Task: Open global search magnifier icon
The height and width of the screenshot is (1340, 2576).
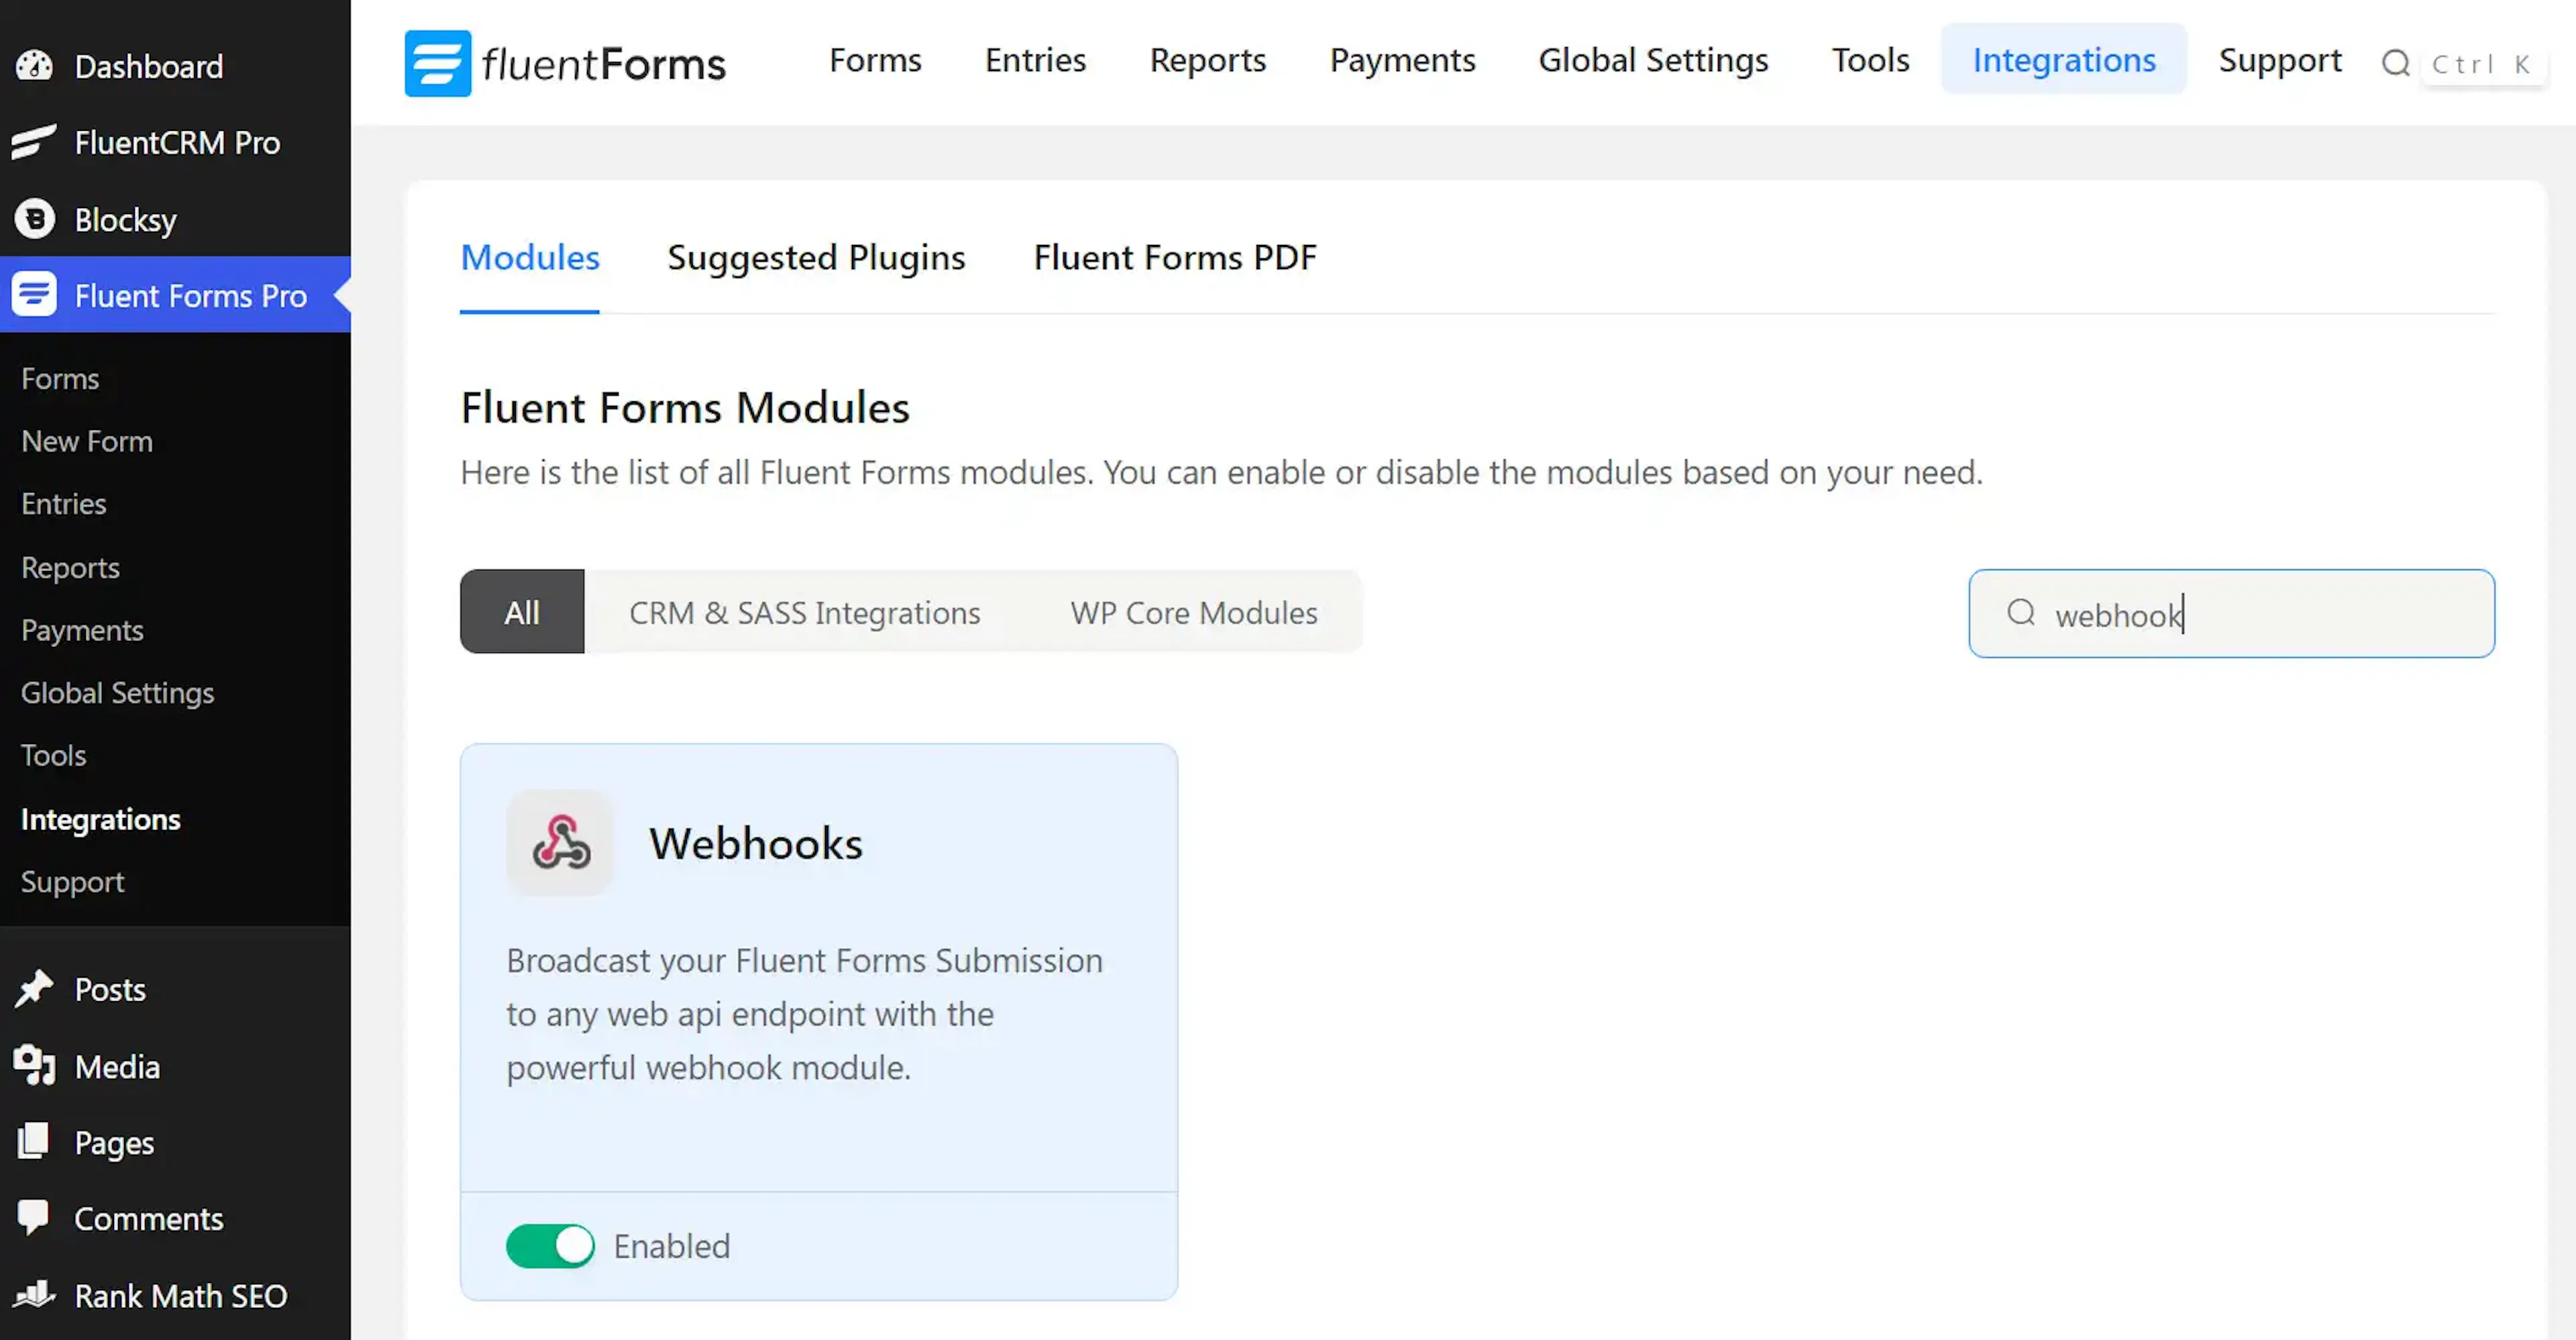Action: 2395,64
